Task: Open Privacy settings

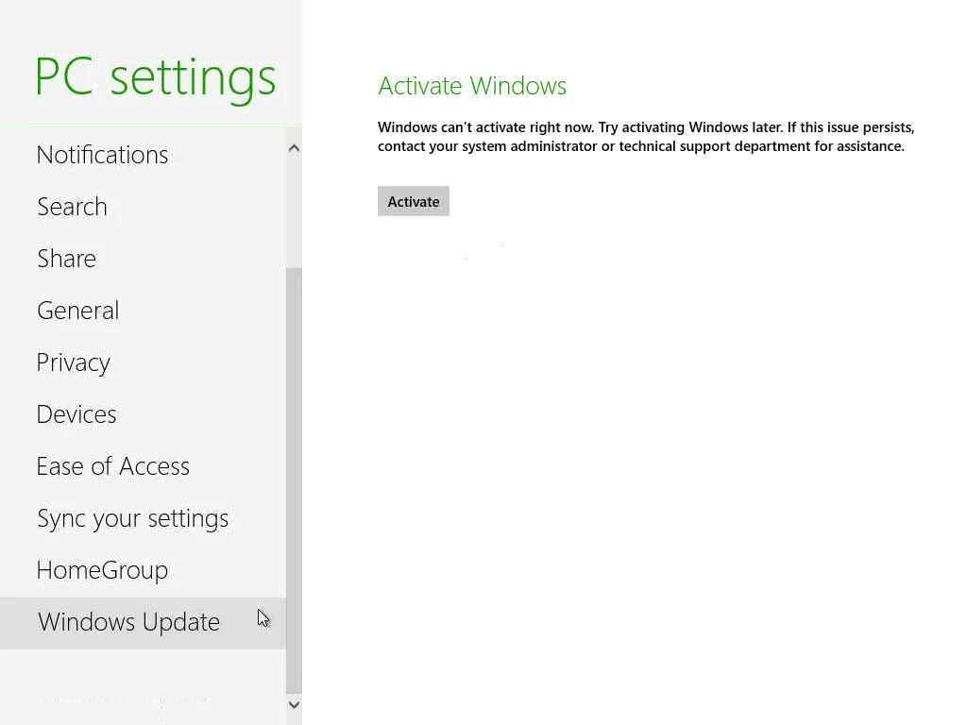Action: click(x=144, y=362)
